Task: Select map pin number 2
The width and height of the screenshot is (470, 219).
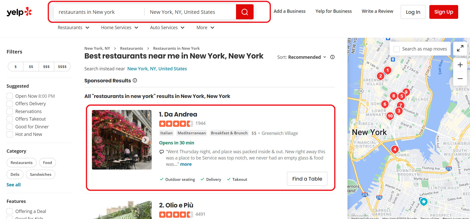Action: pos(381,76)
